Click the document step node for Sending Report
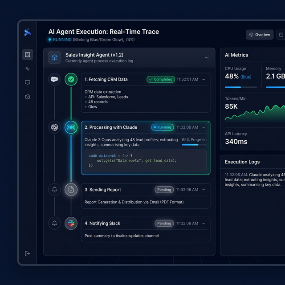The height and width of the screenshot is (285, 285). click(x=71, y=190)
